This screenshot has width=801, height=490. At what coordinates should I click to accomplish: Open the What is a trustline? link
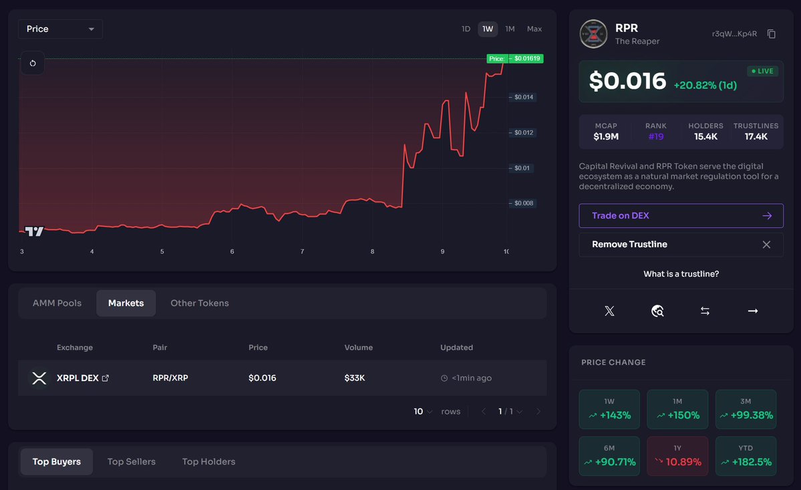pyautogui.click(x=681, y=274)
